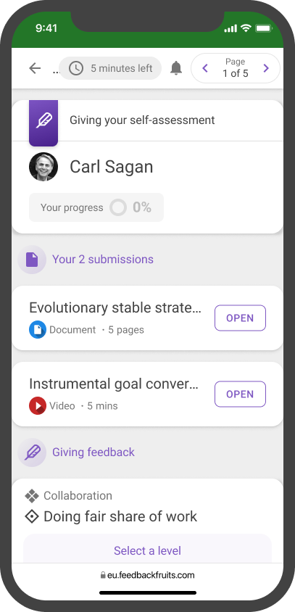The image size is (295, 612).
Task: Click the diamond icon beside Doing fair share
Action: (x=32, y=517)
